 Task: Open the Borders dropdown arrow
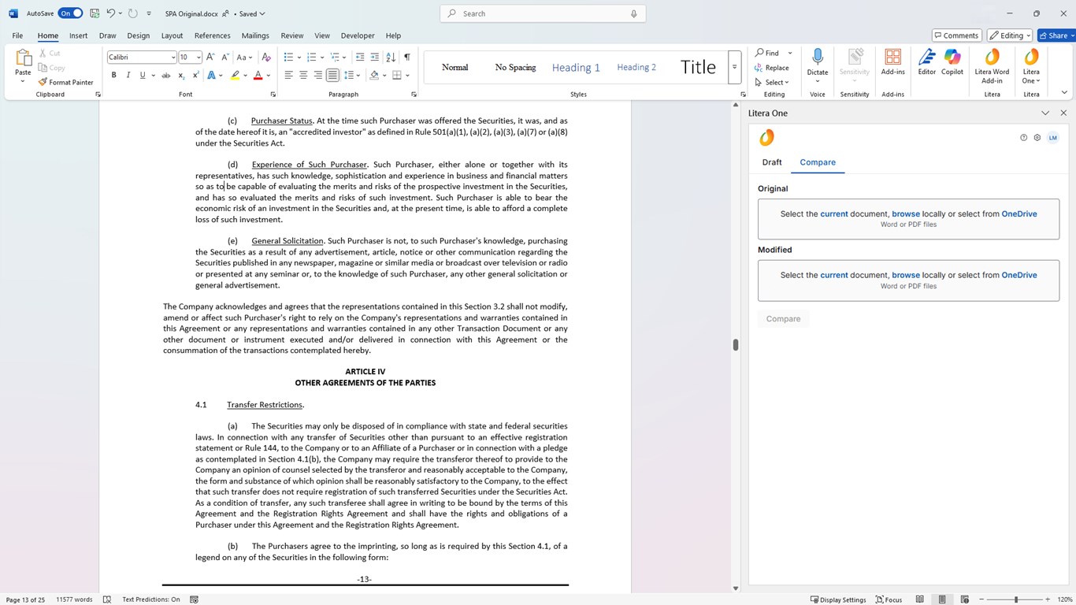[x=406, y=76]
